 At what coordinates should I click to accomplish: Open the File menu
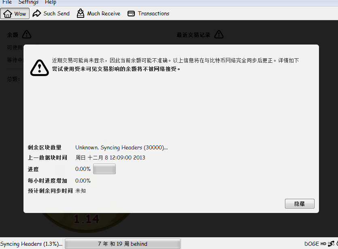(7, 2)
